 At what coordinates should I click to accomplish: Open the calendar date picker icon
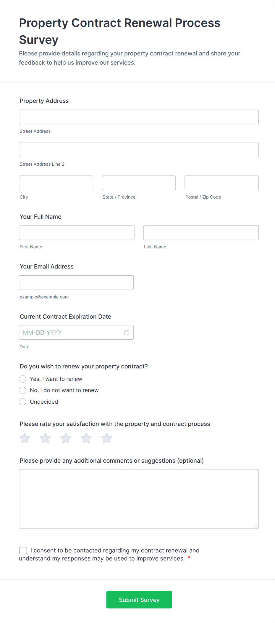pos(127,333)
